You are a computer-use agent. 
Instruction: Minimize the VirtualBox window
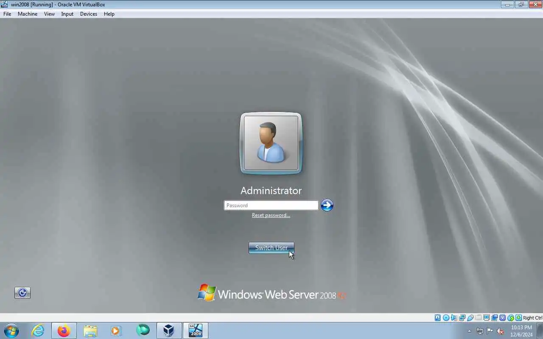(507, 4)
